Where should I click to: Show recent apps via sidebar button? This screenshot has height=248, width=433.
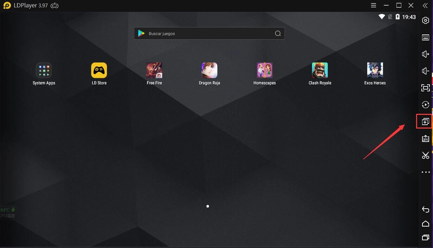pos(425,238)
